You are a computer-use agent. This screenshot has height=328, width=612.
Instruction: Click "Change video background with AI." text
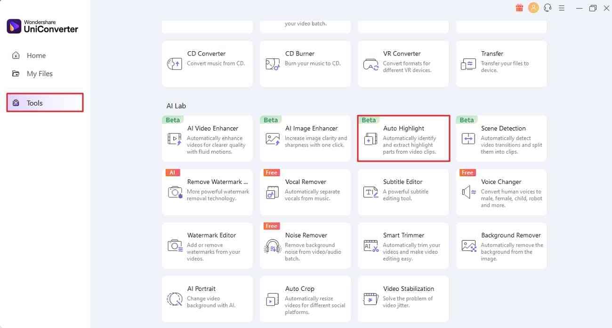211,302
